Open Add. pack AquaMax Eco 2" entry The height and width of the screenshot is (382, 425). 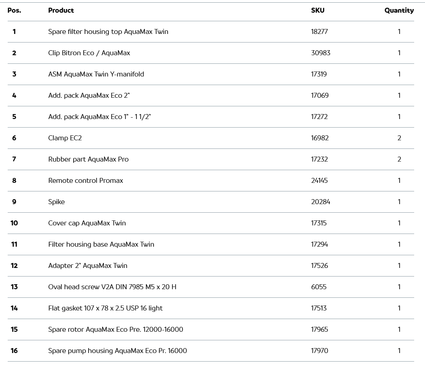point(89,95)
